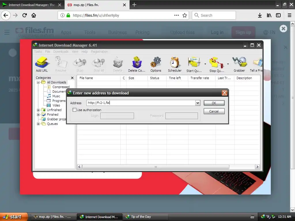Expand the Unfinished category node

click(38, 110)
